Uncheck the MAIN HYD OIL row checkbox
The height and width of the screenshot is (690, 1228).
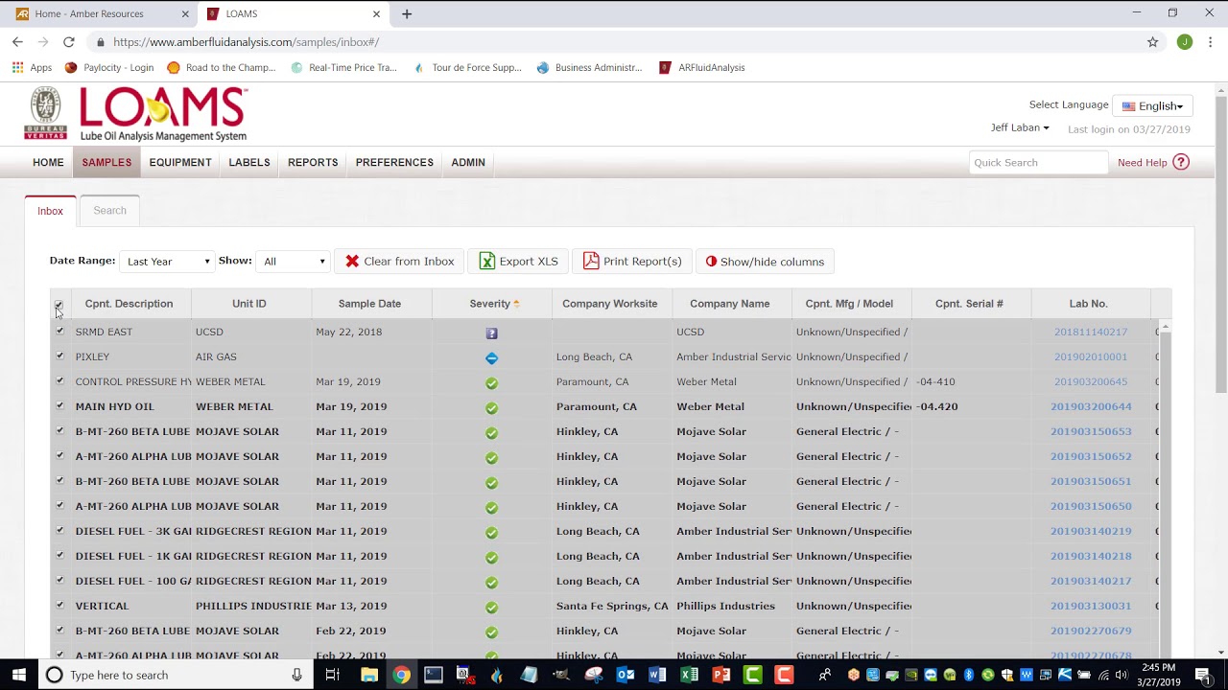(x=59, y=405)
